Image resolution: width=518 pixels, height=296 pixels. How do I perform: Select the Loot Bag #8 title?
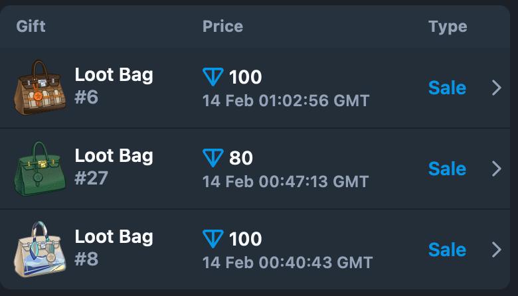point(114,237)
